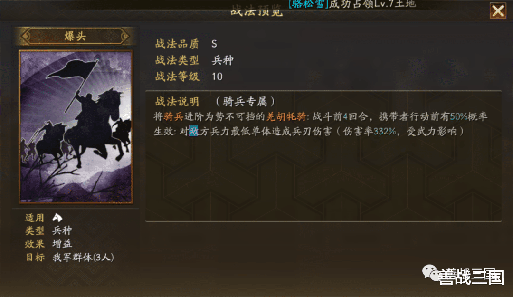Tap the 战法说明 heading label
Screen dimensions: 513x297
177,102
